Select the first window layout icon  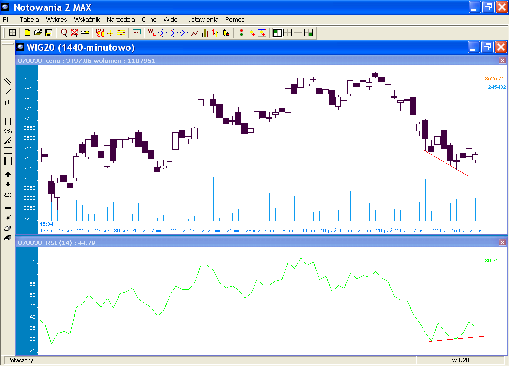point(277,32)
